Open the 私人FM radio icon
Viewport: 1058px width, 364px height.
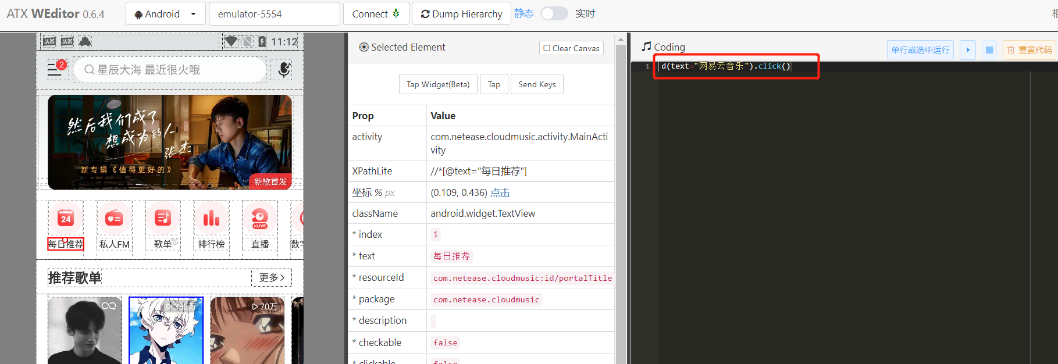[114, 219]
